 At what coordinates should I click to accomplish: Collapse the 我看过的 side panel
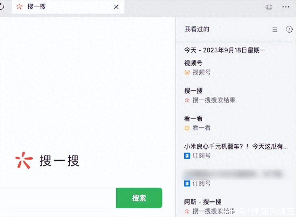pos(289,29)
